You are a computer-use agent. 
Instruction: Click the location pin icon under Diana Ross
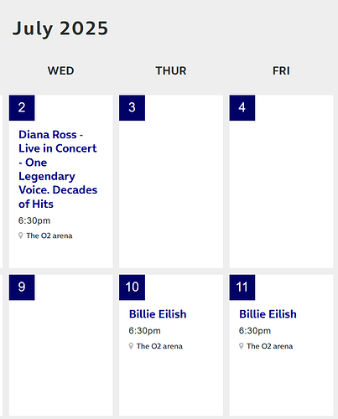click(x=21, y=235)
